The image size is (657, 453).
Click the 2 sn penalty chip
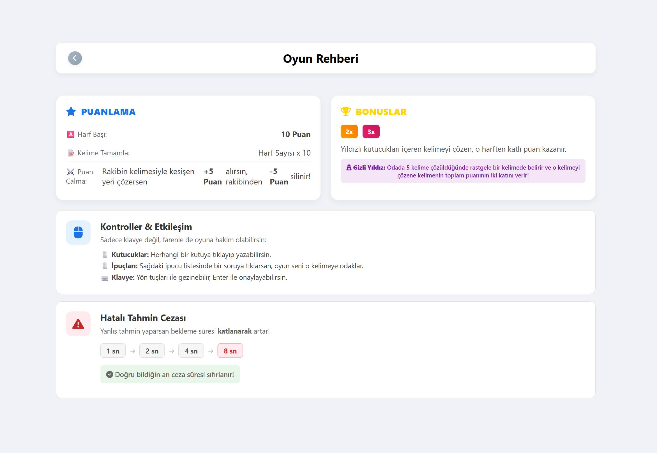152,351
